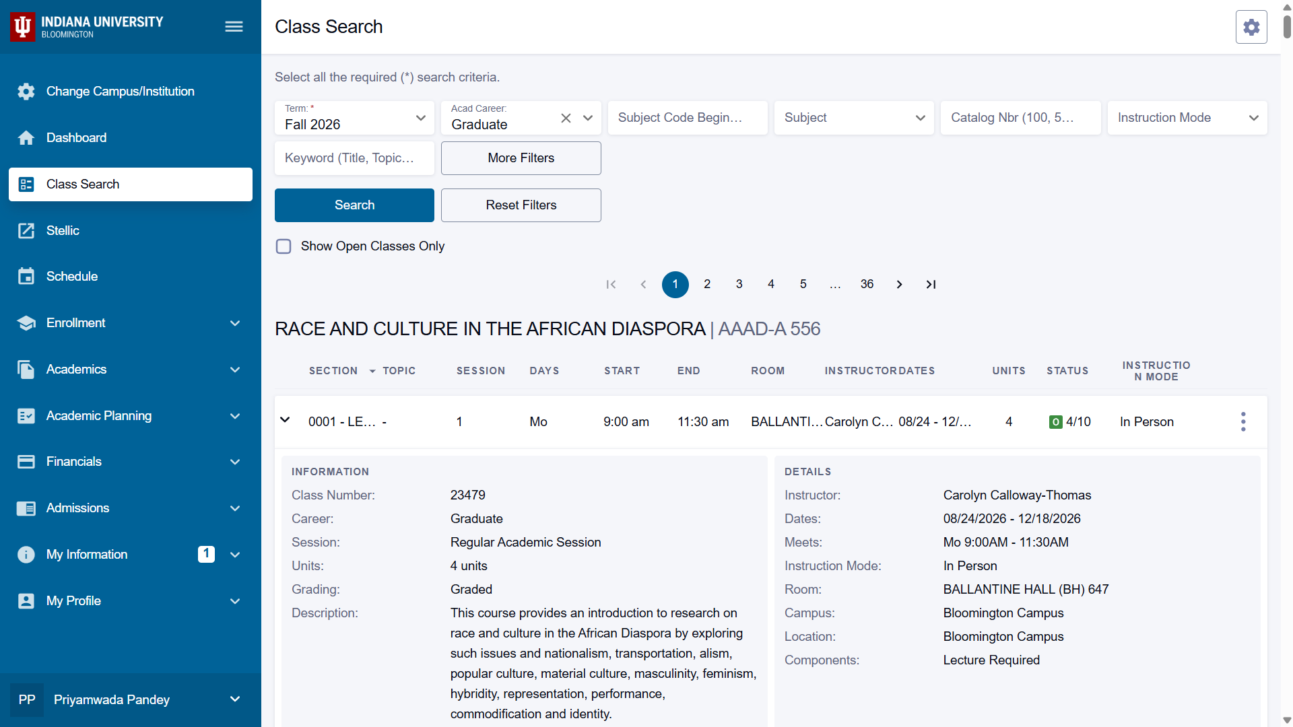
Task: Open Schedule from the sidebar
Action: coord(131,277)
